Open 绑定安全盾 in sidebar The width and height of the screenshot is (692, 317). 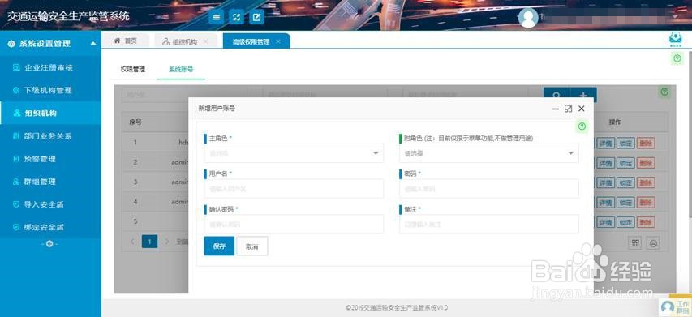pos(50,228)
